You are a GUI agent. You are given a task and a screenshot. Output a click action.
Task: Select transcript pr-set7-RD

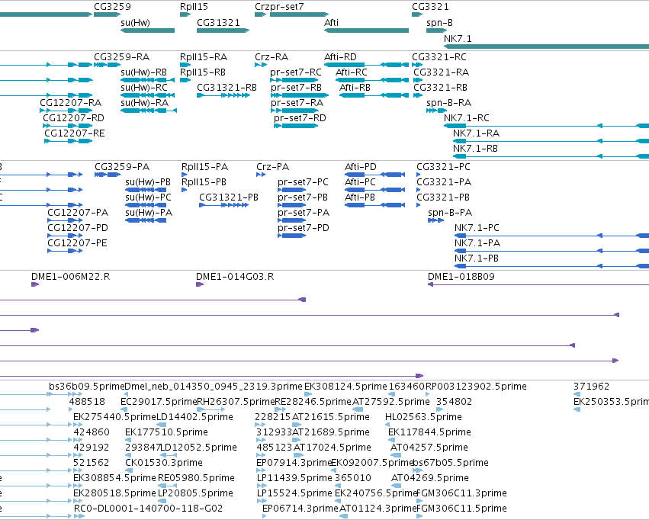pyautogui.click(x=296, y=126)
